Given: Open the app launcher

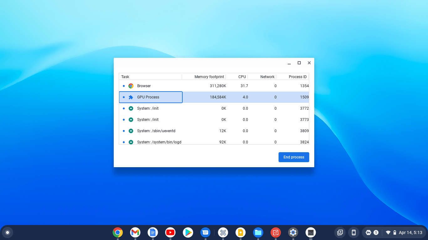Looking at the screenshot, I should pyautogui.click(x=8, y=232).
